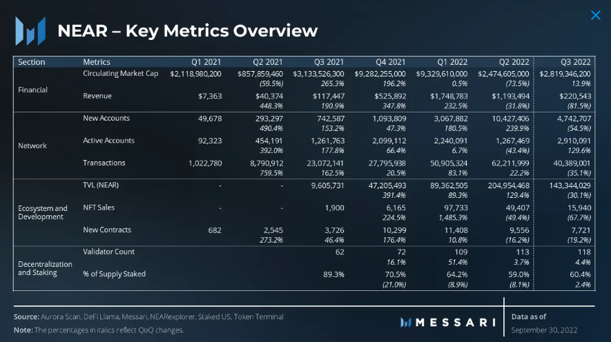Click the Validator Count metric label
The width and height of the screenshot is (611, 342).
tap(108, 252)
